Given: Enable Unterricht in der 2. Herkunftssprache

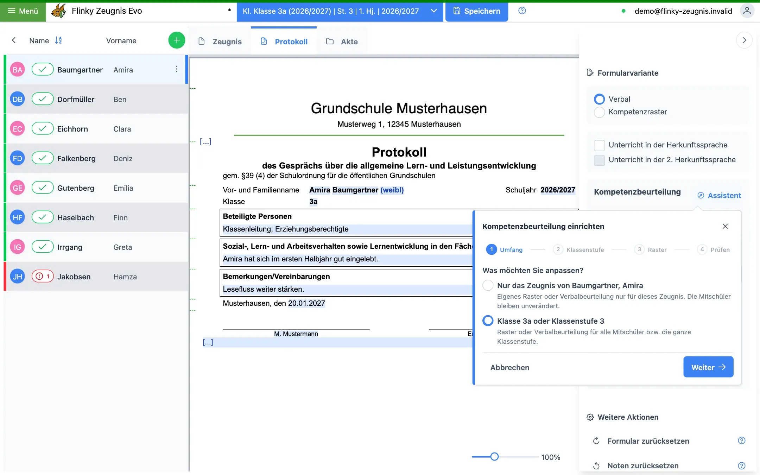Looking at the screenshot, I should click(599, 160).
